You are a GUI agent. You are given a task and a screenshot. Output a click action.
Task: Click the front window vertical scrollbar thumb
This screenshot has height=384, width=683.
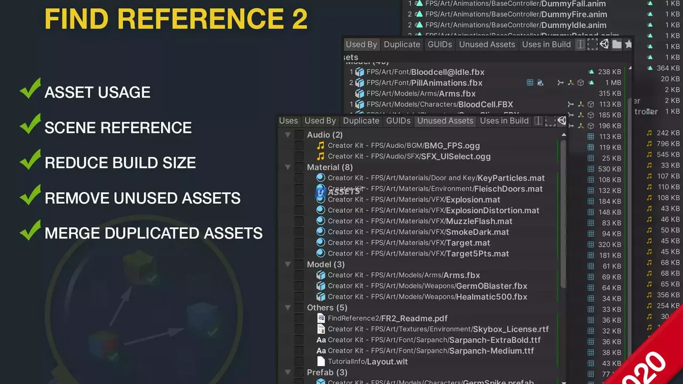pyautogui.click(x=563, y=213)
